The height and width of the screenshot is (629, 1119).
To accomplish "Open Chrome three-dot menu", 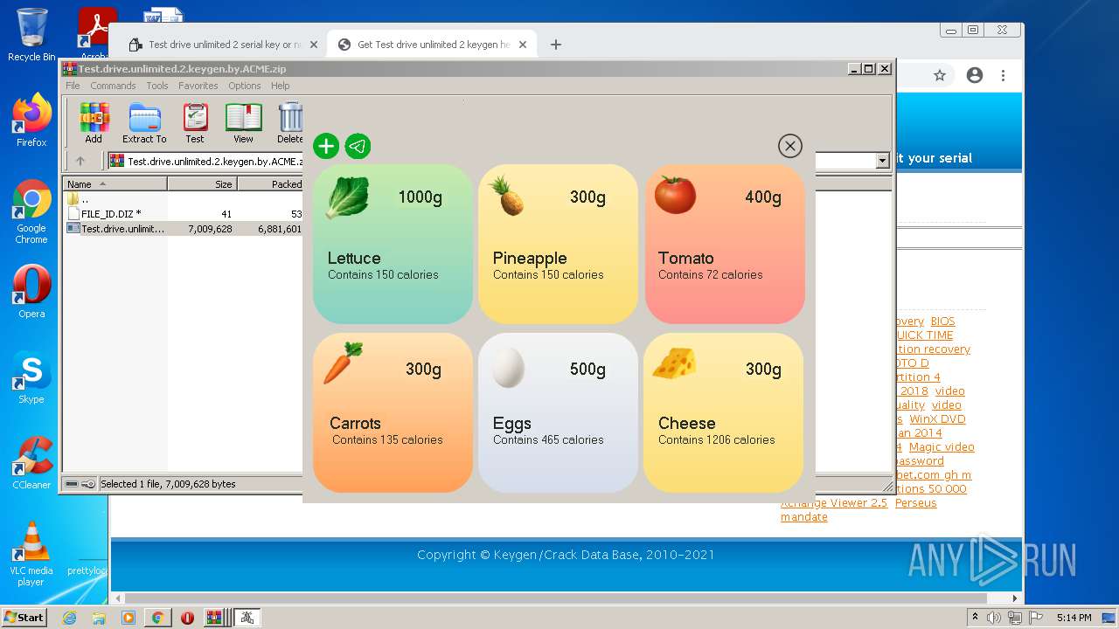I will (x=1003, y=76).
